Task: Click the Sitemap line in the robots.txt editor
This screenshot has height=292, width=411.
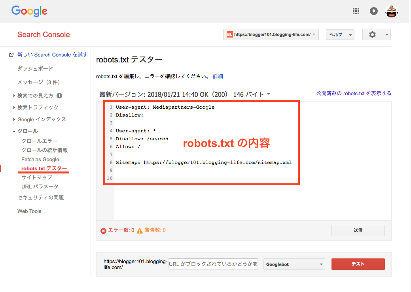Action: click(x=204, y=162)
